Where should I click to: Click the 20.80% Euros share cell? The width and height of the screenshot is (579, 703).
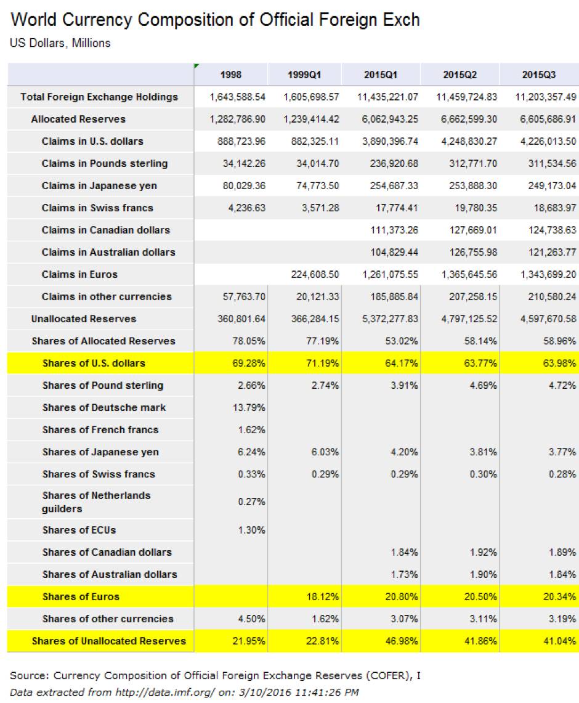[x=381, y=597]
